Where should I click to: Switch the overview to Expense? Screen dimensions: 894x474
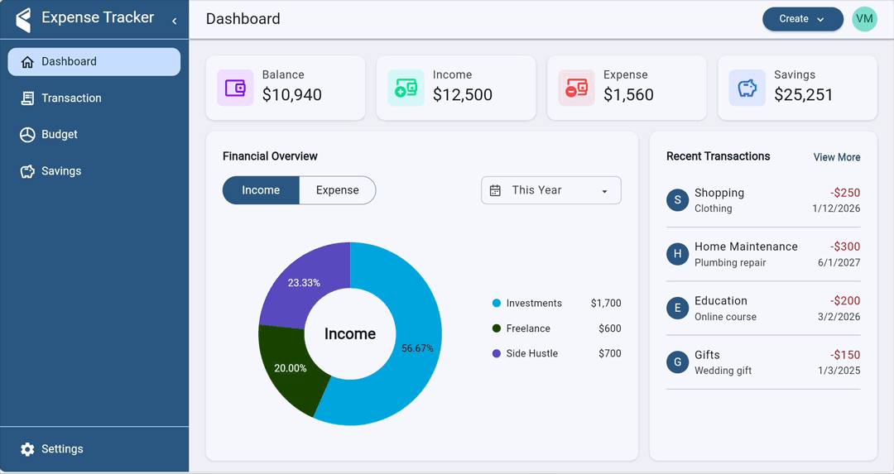point(338,190)
